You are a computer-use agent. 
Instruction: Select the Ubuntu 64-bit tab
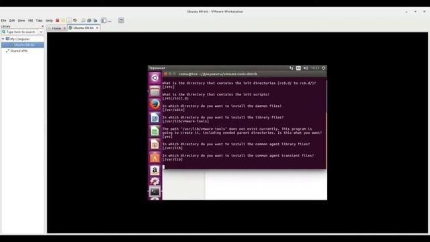[83, 28]
